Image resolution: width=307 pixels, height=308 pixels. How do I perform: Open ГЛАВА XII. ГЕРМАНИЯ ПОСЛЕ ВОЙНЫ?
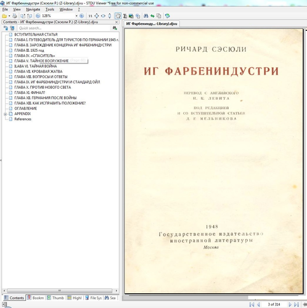point(46,98)
